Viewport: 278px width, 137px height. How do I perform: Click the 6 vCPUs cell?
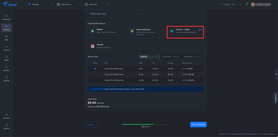click(155, 74)
